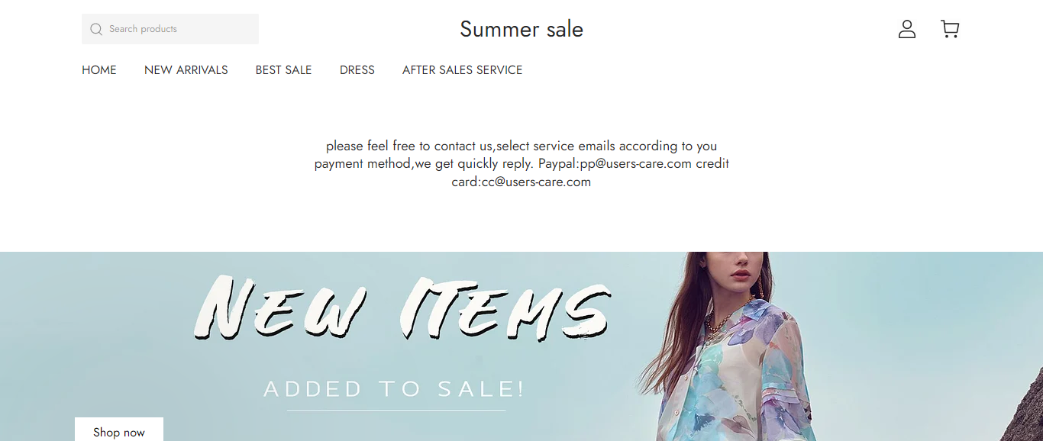Click the magnifying glass search icon
The width and height of the screenshot is (1043, 441).
click(x=96, y=29)
